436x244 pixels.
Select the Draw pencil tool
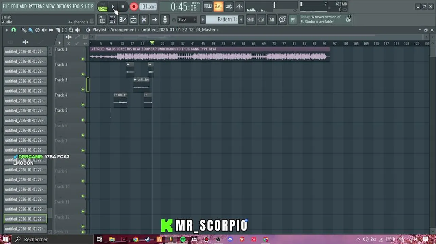pos(24,30)
